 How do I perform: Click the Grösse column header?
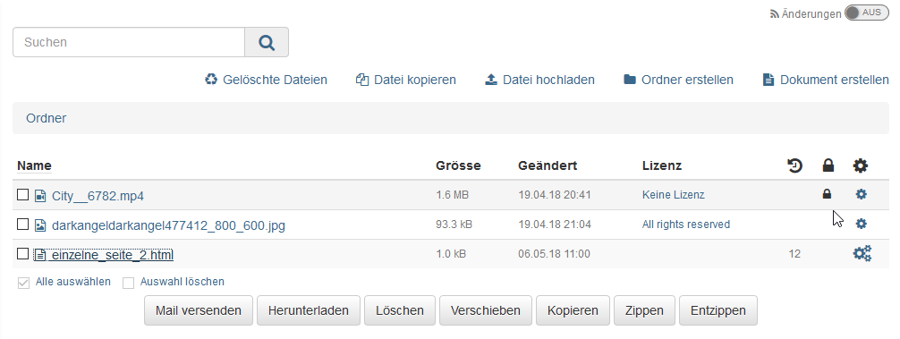click(458, 165)
